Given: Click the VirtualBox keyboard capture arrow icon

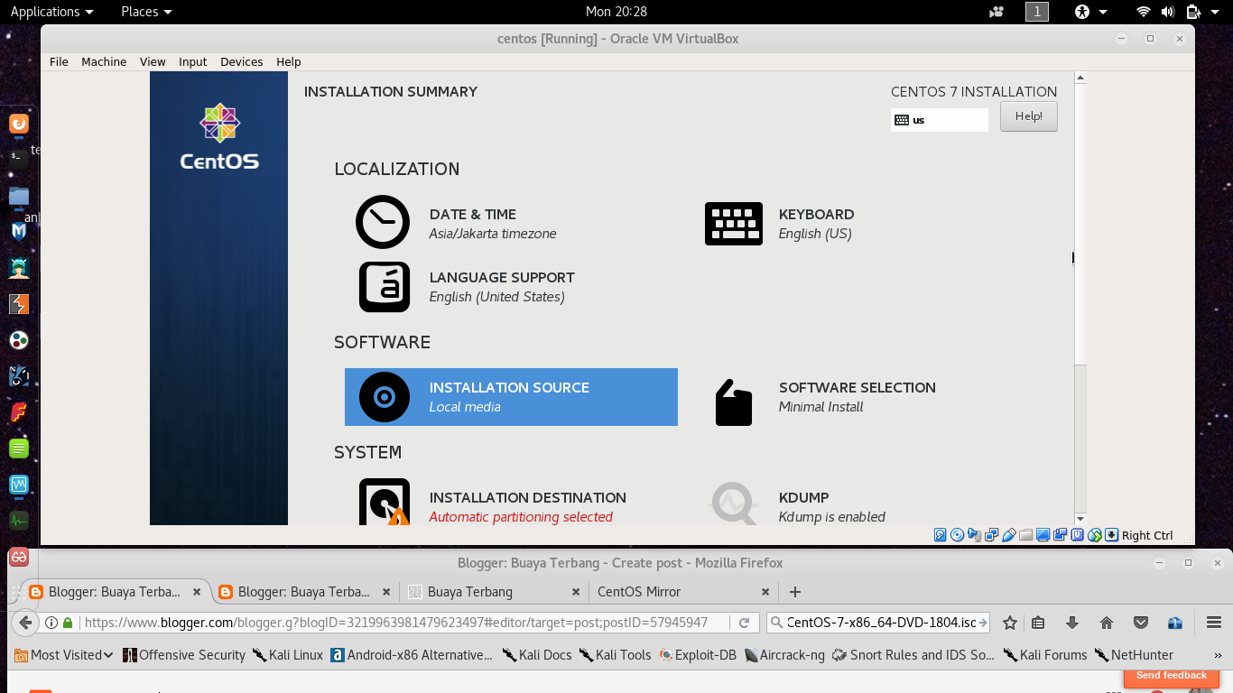Looking at the screenshot, I should (x=1112, y=535).
